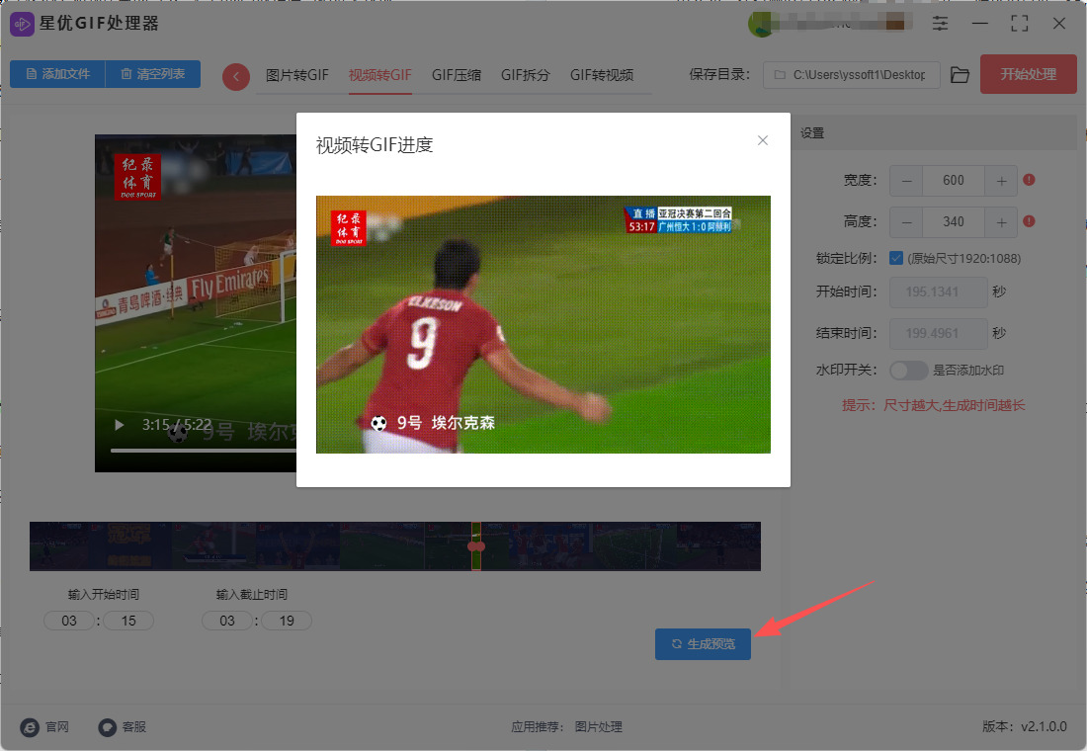Click the red warning icon beside width

pyautogui.click(x=1029, y=180)
